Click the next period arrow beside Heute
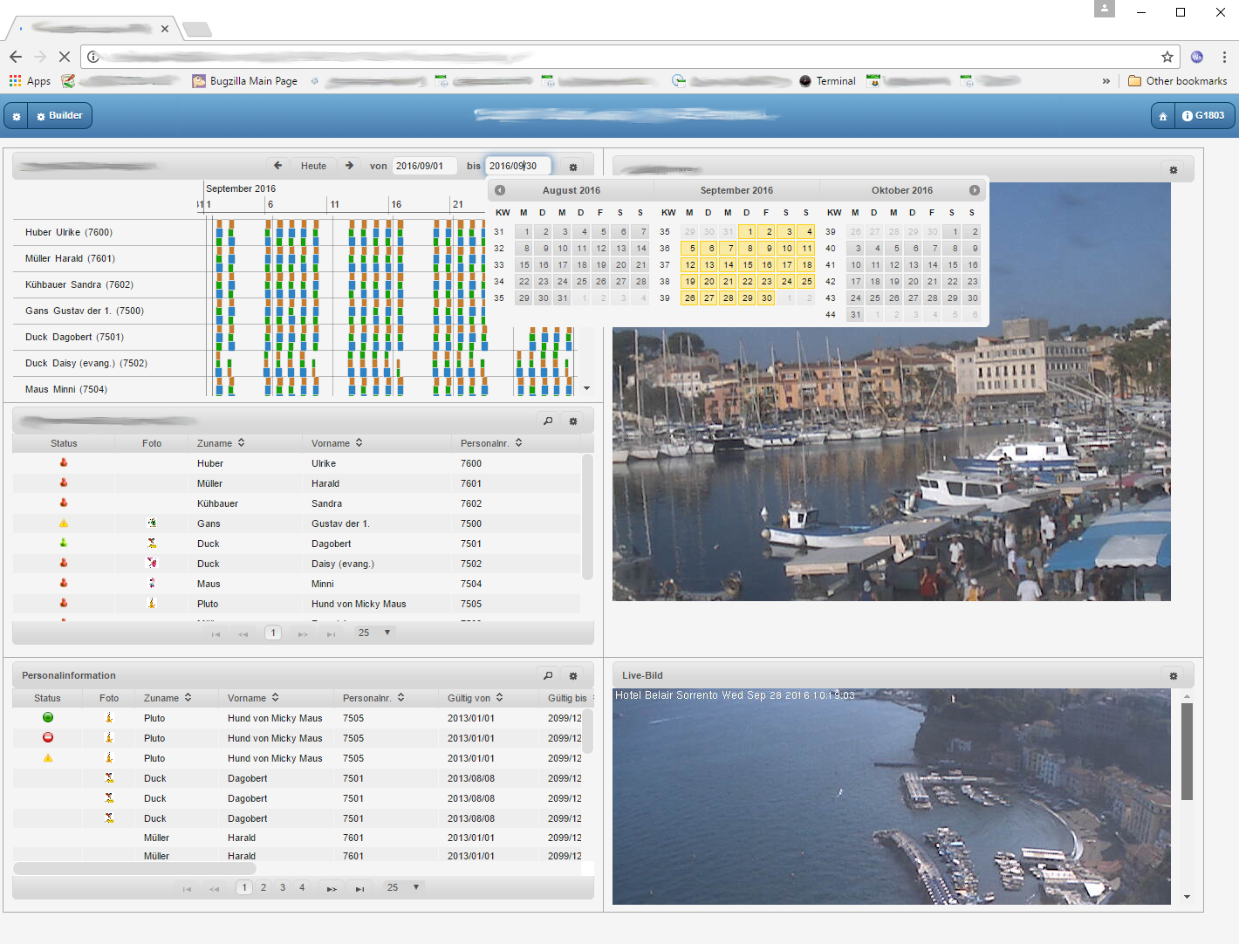This screenshot has width=1239, height=944. click(349, 166)
